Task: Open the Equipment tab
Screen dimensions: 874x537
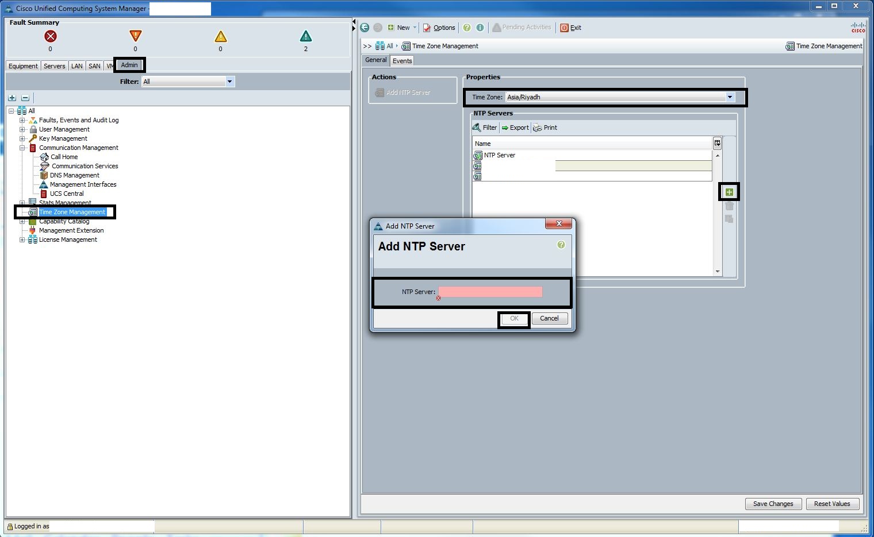Action: 23,66
